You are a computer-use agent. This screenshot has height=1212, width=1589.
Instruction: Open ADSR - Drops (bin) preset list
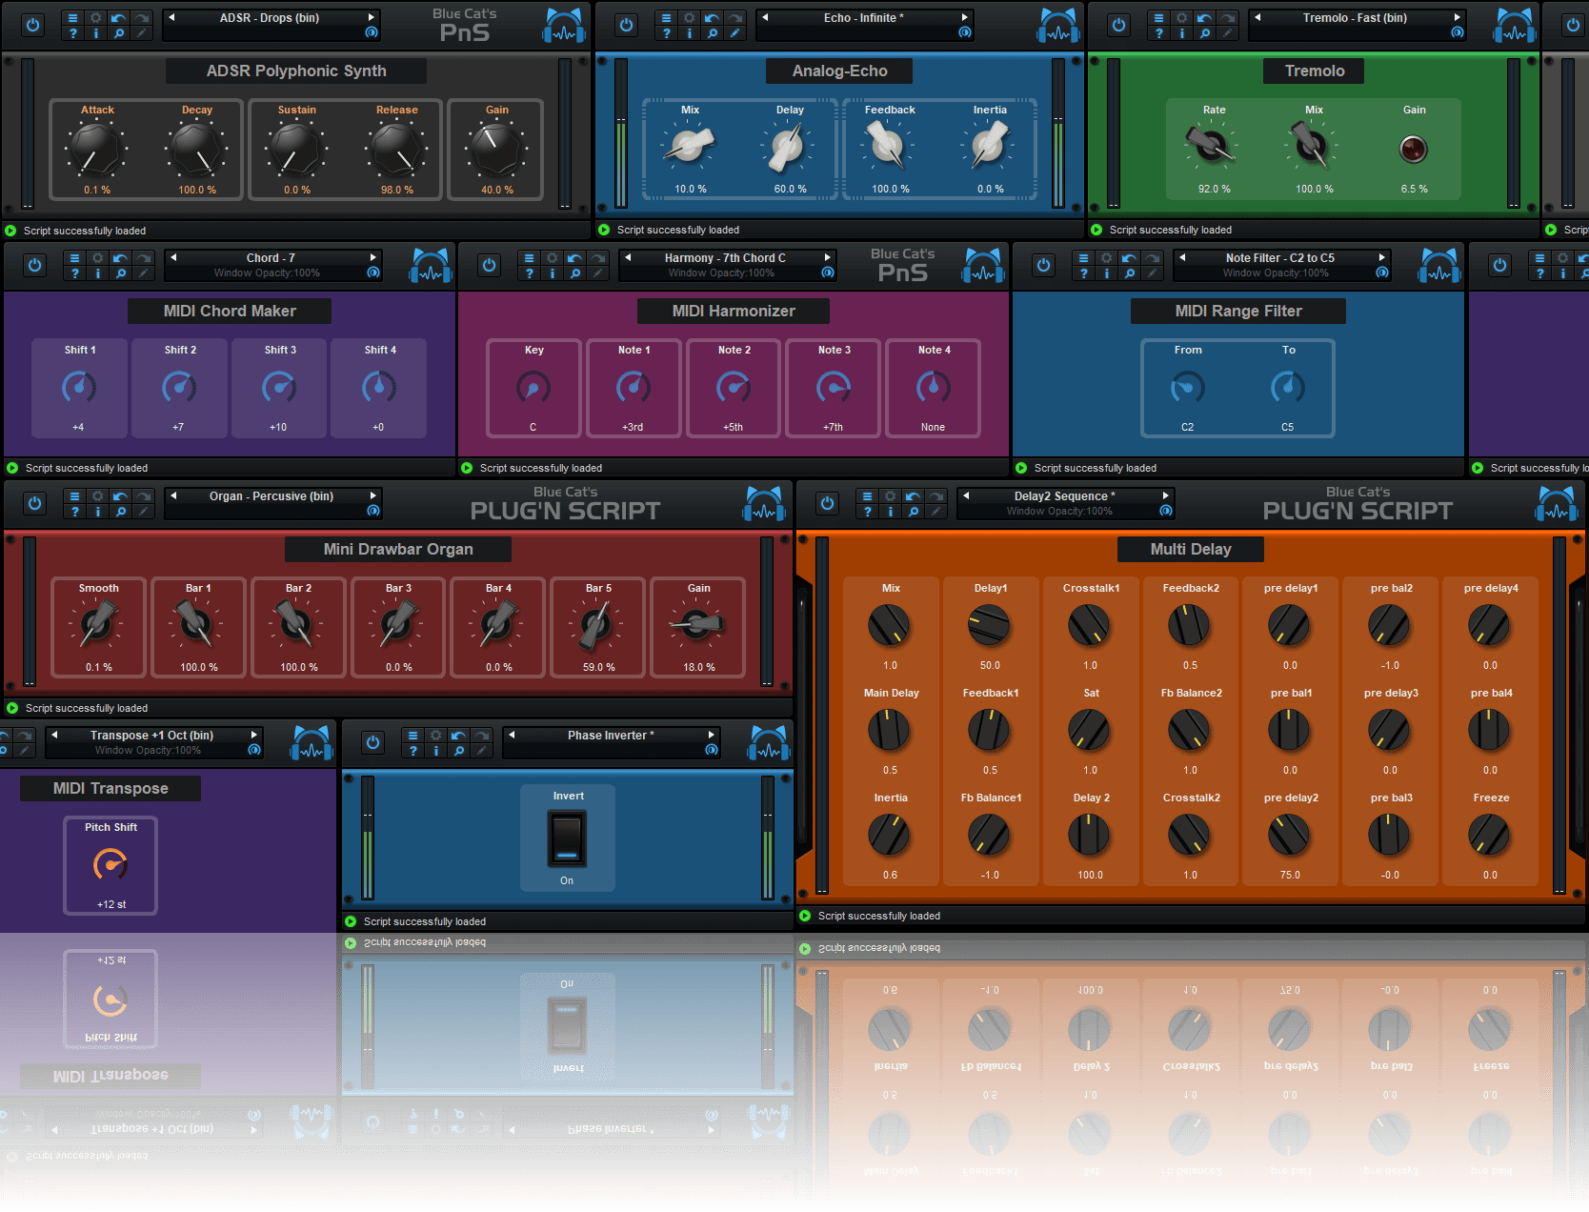coord(270,18)
